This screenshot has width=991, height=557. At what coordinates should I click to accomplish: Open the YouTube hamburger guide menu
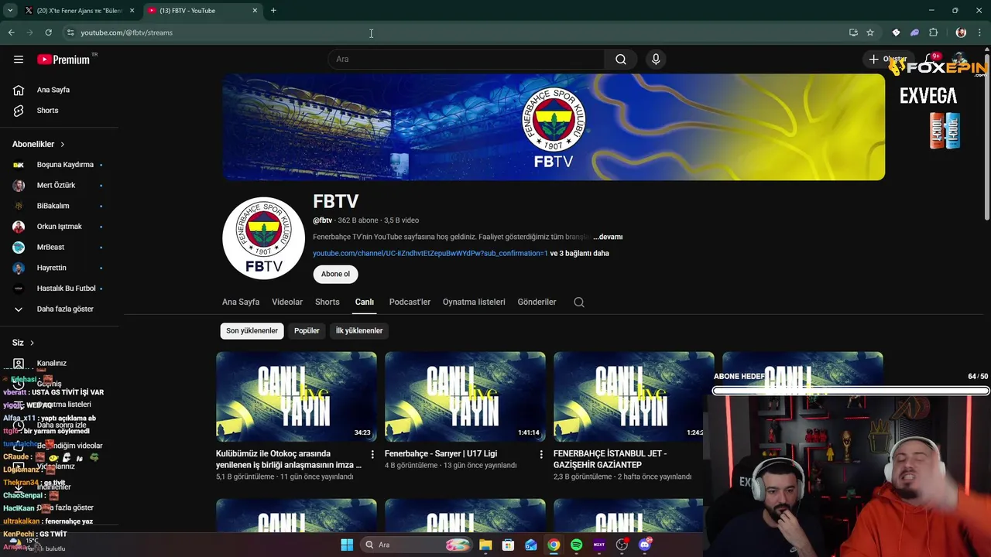tap(19, 60)
